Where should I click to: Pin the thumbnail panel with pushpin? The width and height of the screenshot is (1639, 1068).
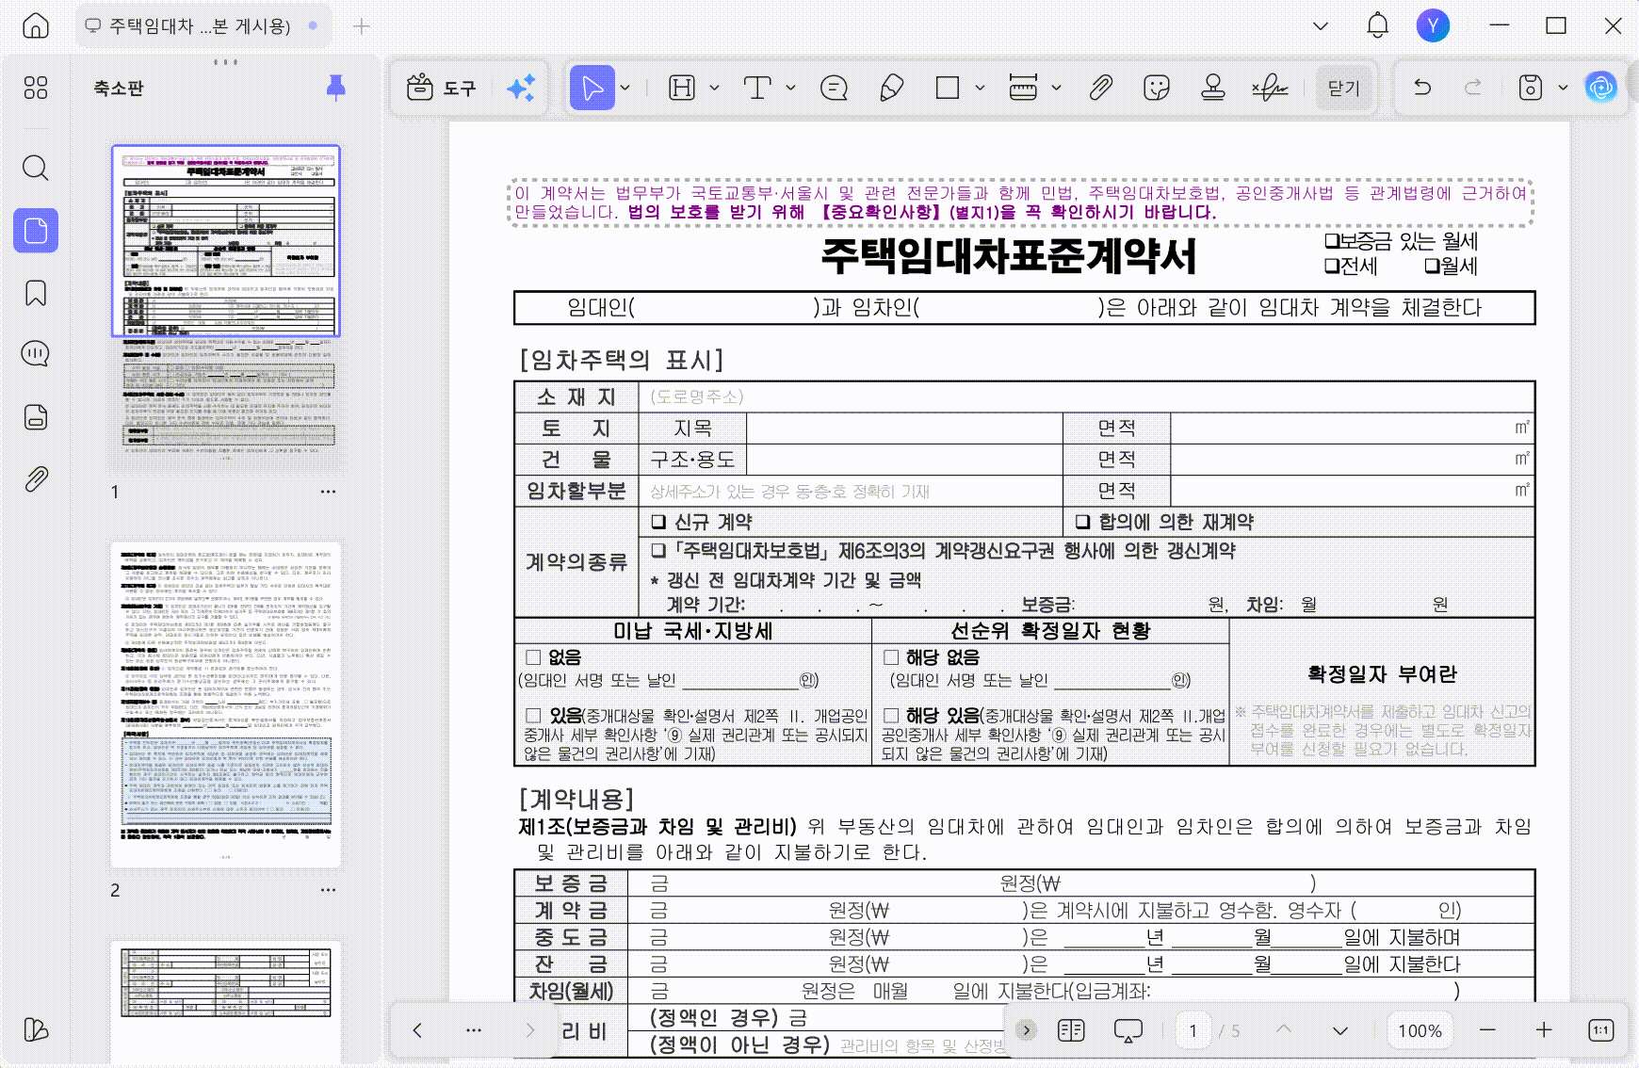335,88
